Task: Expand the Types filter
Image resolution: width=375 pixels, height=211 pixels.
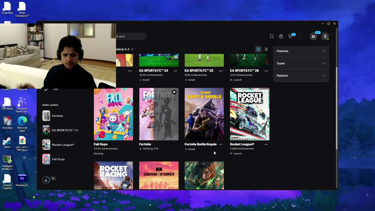Action: tap(301, 63)
